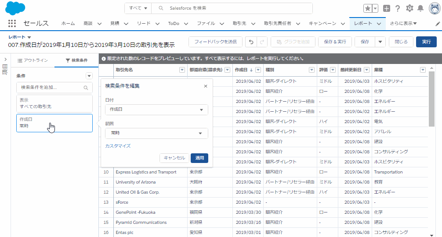Open the help question mark icon

(x=398, y=8)
